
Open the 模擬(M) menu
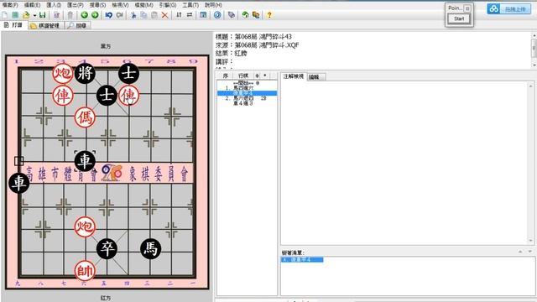143,5
